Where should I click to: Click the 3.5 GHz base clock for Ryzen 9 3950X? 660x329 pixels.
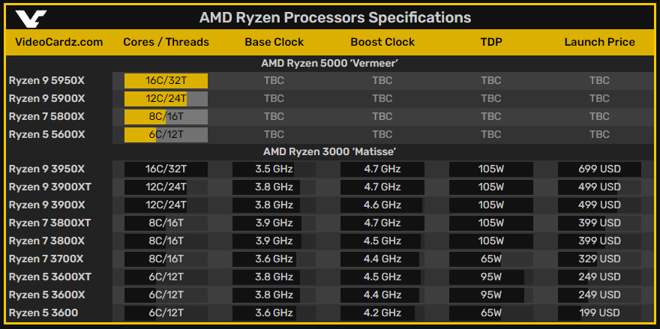(x=274, y=169)
